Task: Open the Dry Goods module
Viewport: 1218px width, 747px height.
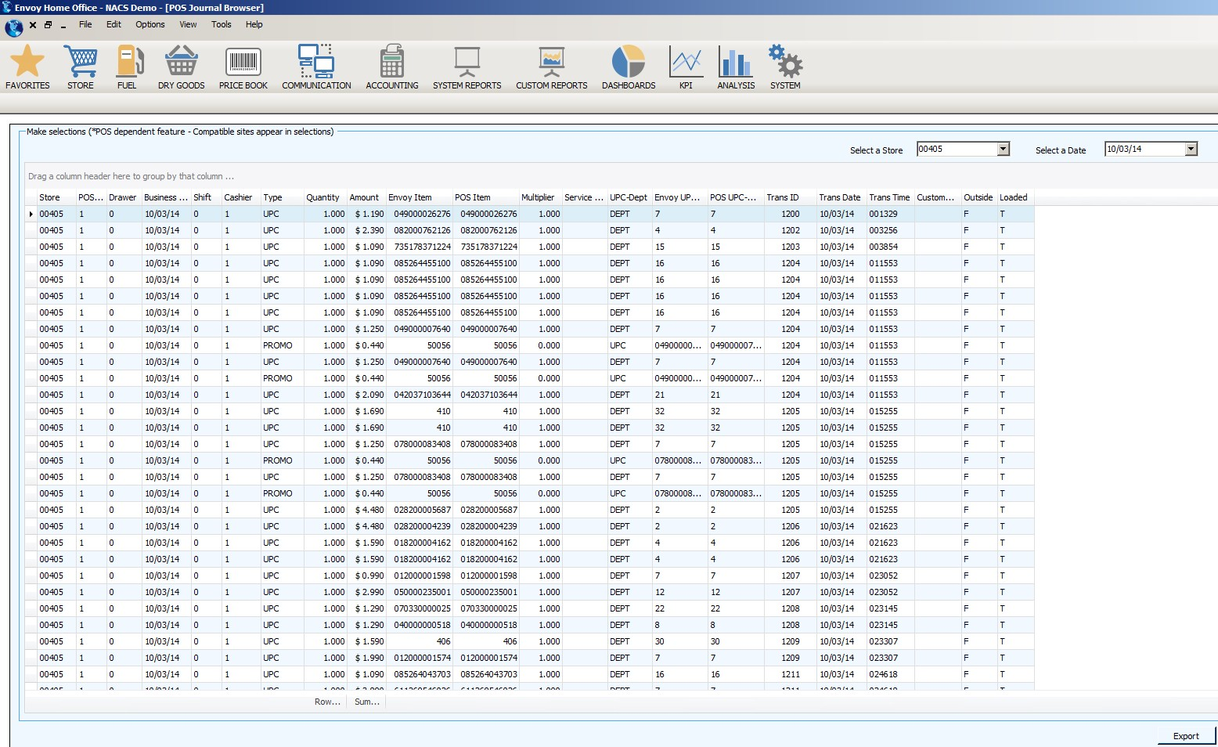Action: 181,66
